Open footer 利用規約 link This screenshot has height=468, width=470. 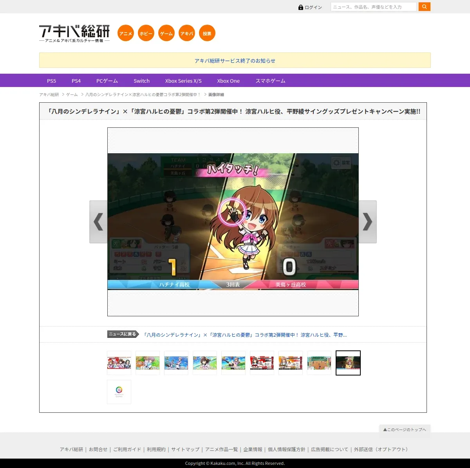[x=156, y=450]
